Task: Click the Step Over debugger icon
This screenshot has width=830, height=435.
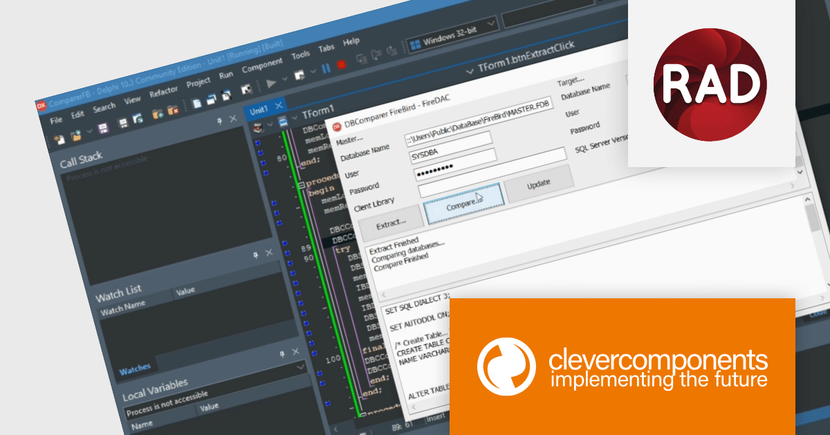Action: tap(362, 57)
